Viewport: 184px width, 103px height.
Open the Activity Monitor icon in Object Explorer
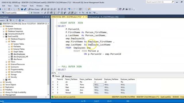pos(23,20)
